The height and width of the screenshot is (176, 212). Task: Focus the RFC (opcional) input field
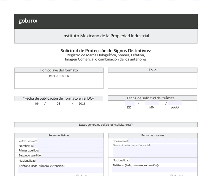click(x=163, y=141)
